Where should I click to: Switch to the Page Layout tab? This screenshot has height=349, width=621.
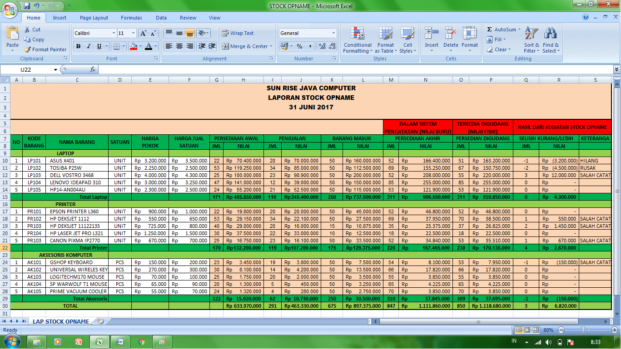coord(94,18)
